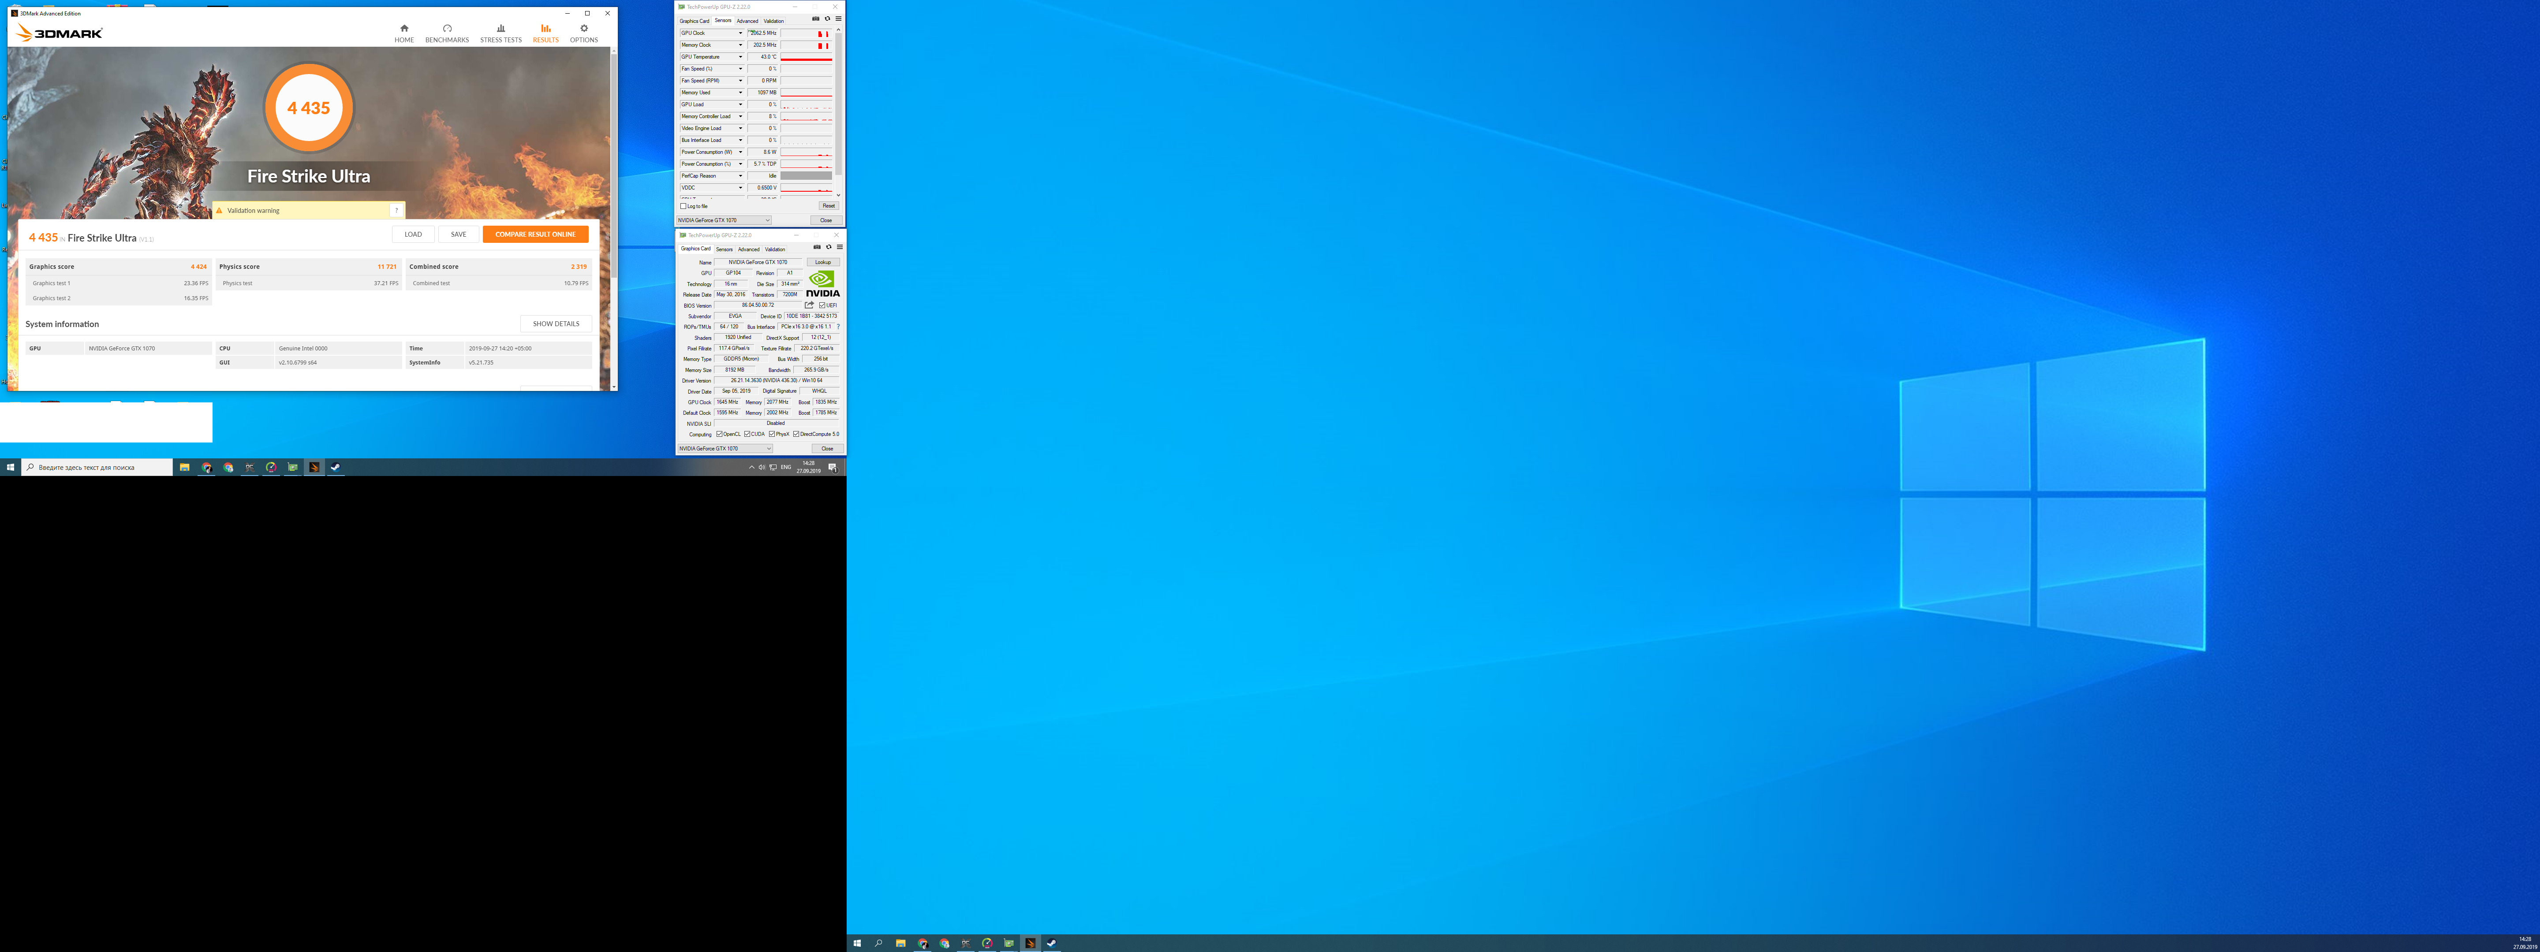Refresh sensors in GPU-Z Sensors window
Image resolution: width=2540 pixels, height=952 pixels.
coord(827,19)
